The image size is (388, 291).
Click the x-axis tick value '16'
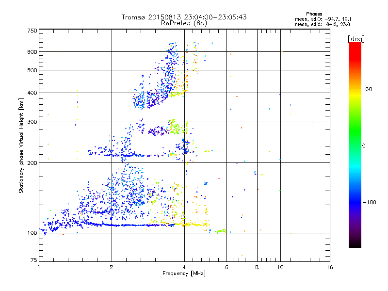tap(330, 267)
